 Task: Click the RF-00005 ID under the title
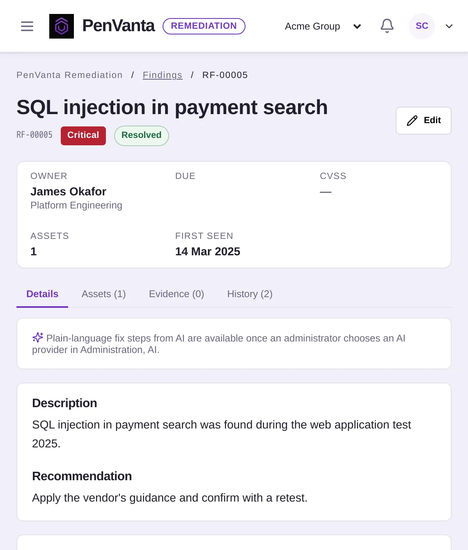pyautogui.click(x=34, y=135)
